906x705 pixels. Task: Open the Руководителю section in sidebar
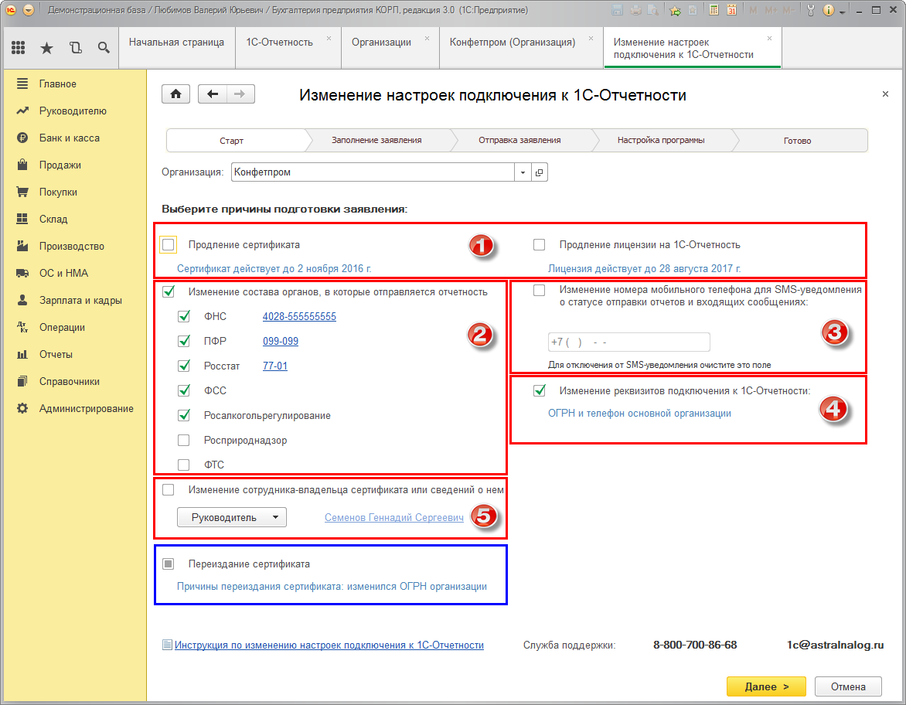click(x=61, y=111)
